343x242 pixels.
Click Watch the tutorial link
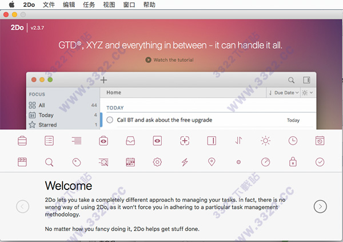point(170,60)
